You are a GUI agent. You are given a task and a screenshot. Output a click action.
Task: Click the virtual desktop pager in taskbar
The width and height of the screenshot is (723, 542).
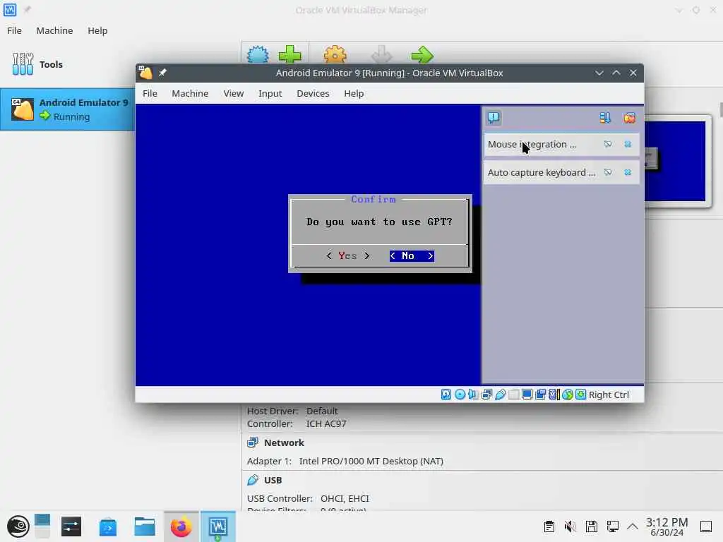pyautogui.click(x=42, y=526)
